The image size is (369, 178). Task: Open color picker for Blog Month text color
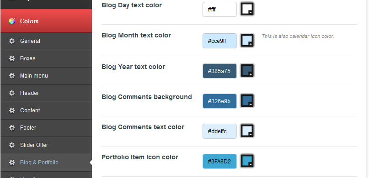(x=247, y=40)
